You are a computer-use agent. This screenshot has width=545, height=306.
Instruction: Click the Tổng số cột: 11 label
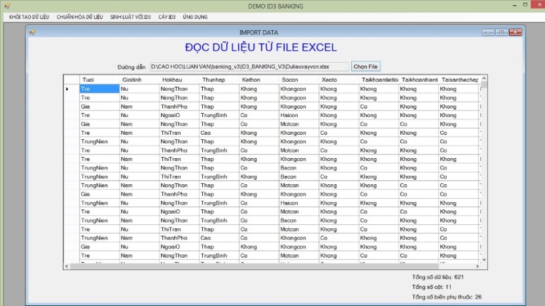[432, 287]
